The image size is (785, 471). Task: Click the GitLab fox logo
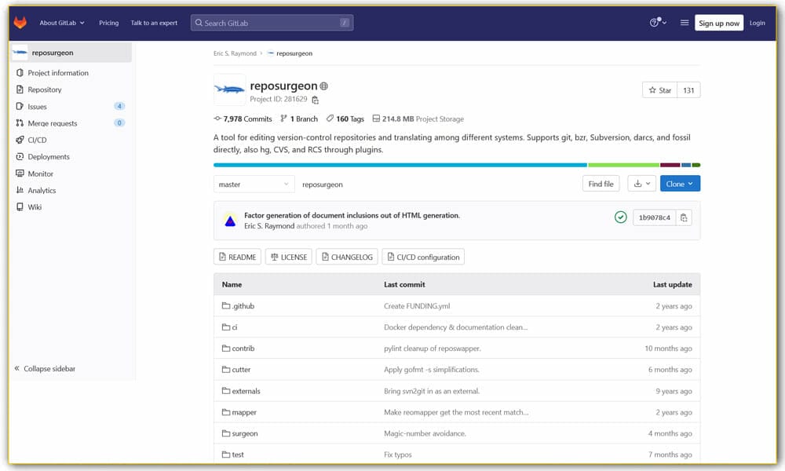[x=20, y=23]
